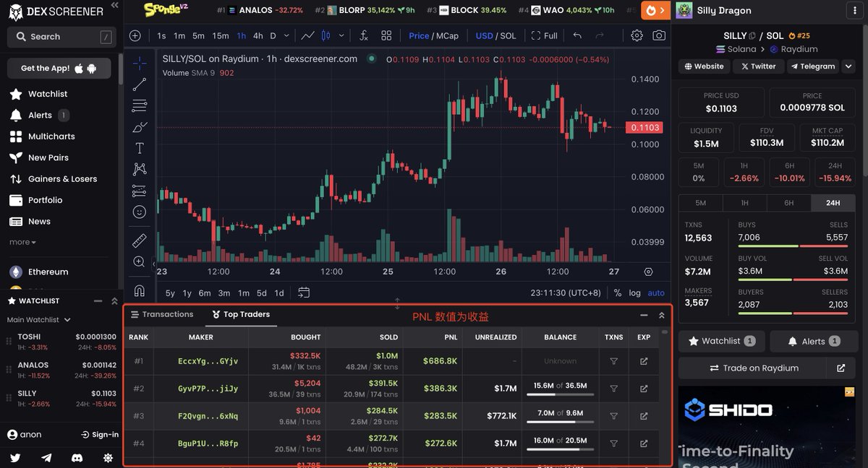Open the Telegram icon in sidebar footer

pos(46,458)
